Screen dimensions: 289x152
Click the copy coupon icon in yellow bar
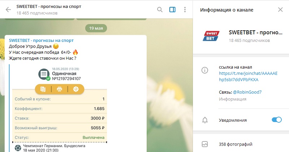pyautogui.click(x=43, y=89)
